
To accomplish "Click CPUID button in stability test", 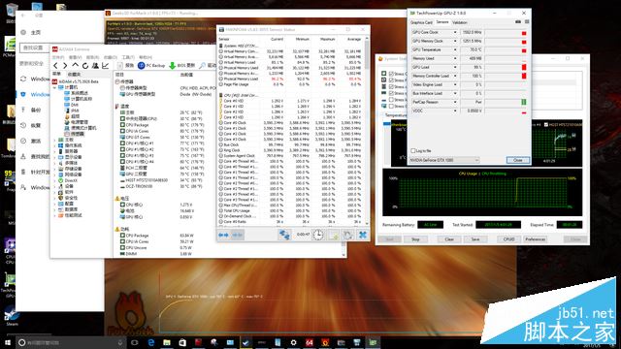I will 508,239.
